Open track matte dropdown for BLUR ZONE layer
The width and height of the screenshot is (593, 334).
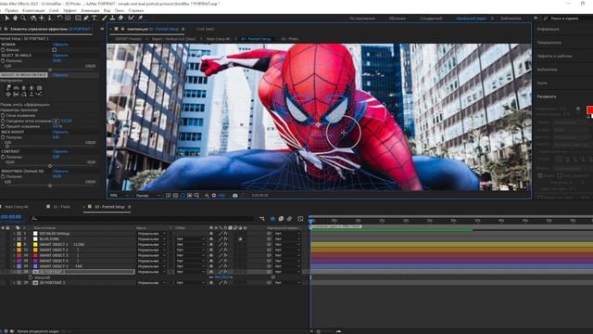(x=190, y=239)
